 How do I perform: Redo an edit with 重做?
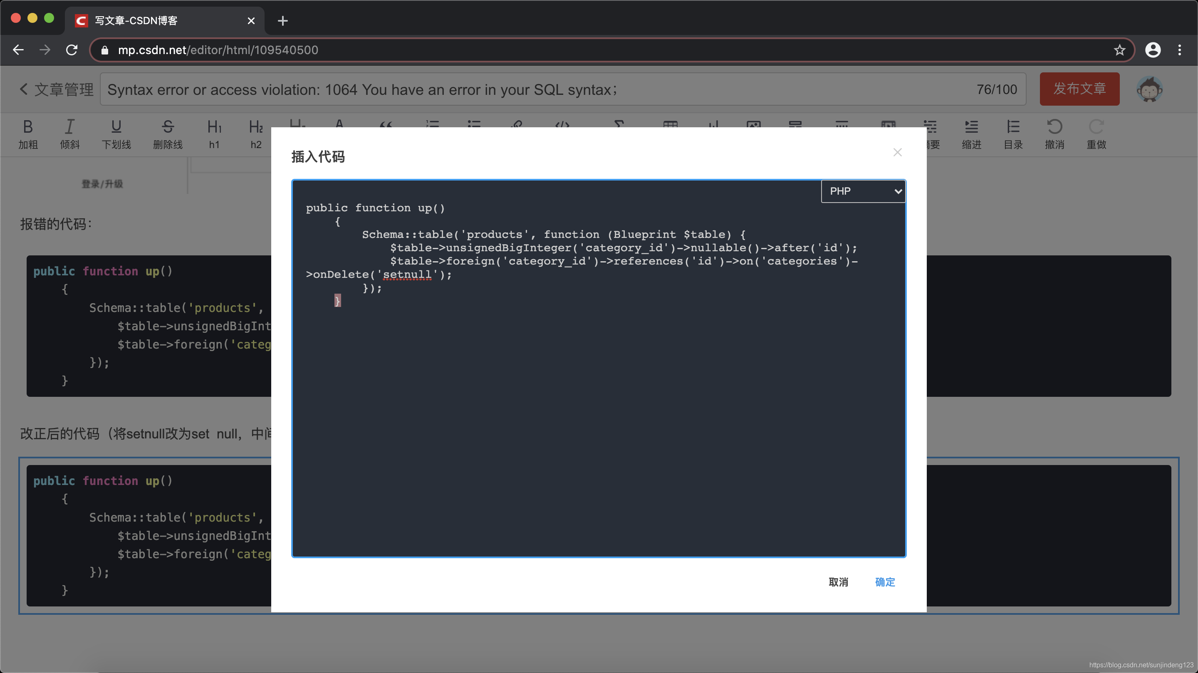tap(1097, 134)
